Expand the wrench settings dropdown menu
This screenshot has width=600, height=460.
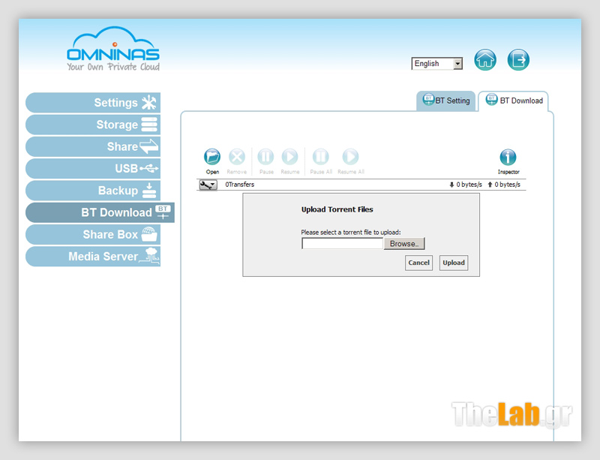(x=208, y=185)
